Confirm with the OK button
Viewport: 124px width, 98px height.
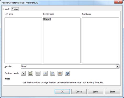point(62,92)
